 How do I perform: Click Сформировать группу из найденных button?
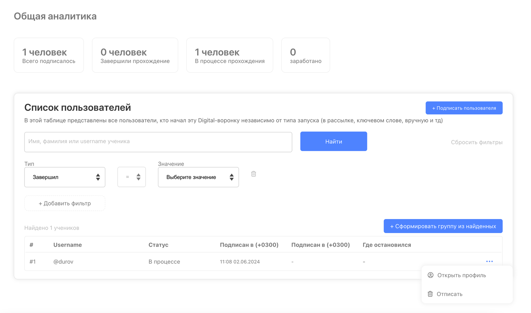443,226
